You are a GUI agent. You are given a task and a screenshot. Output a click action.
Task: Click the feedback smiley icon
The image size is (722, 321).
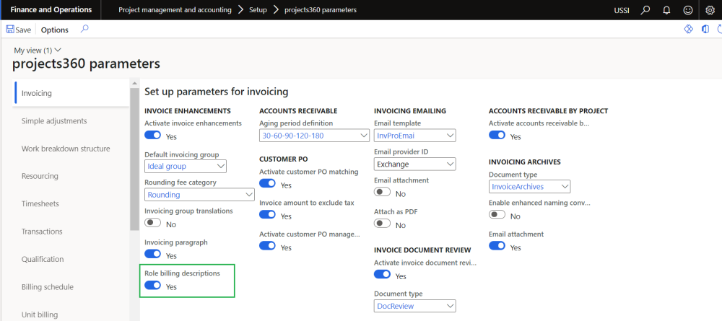click(x=688, y=10)
